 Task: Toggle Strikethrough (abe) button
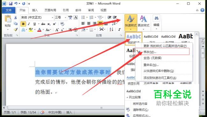click(x=43, y=24)
